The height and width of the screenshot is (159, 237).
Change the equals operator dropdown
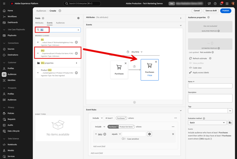coord(116,134)
